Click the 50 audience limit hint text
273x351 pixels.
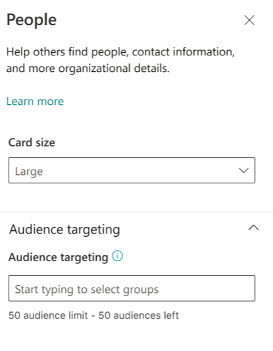(x=48, y=315)
